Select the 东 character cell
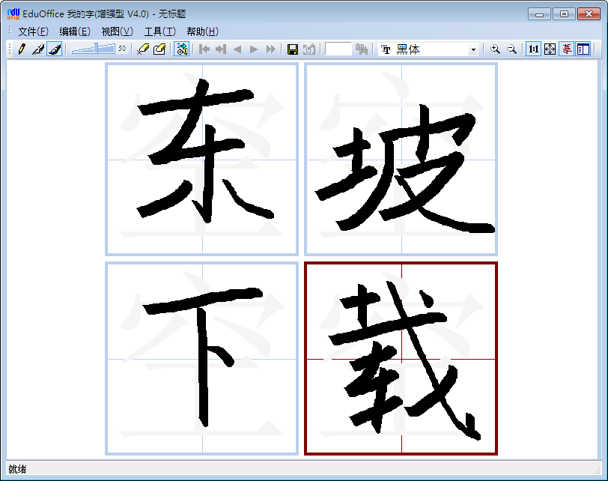The image size is (608, 481). pos(201,158)
